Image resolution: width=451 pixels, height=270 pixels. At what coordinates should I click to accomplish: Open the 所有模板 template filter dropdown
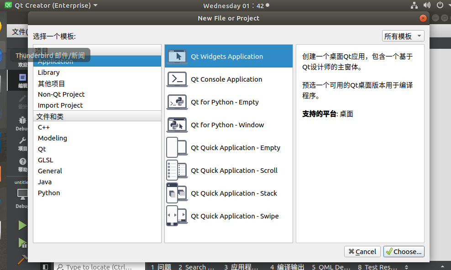(403, 36)
